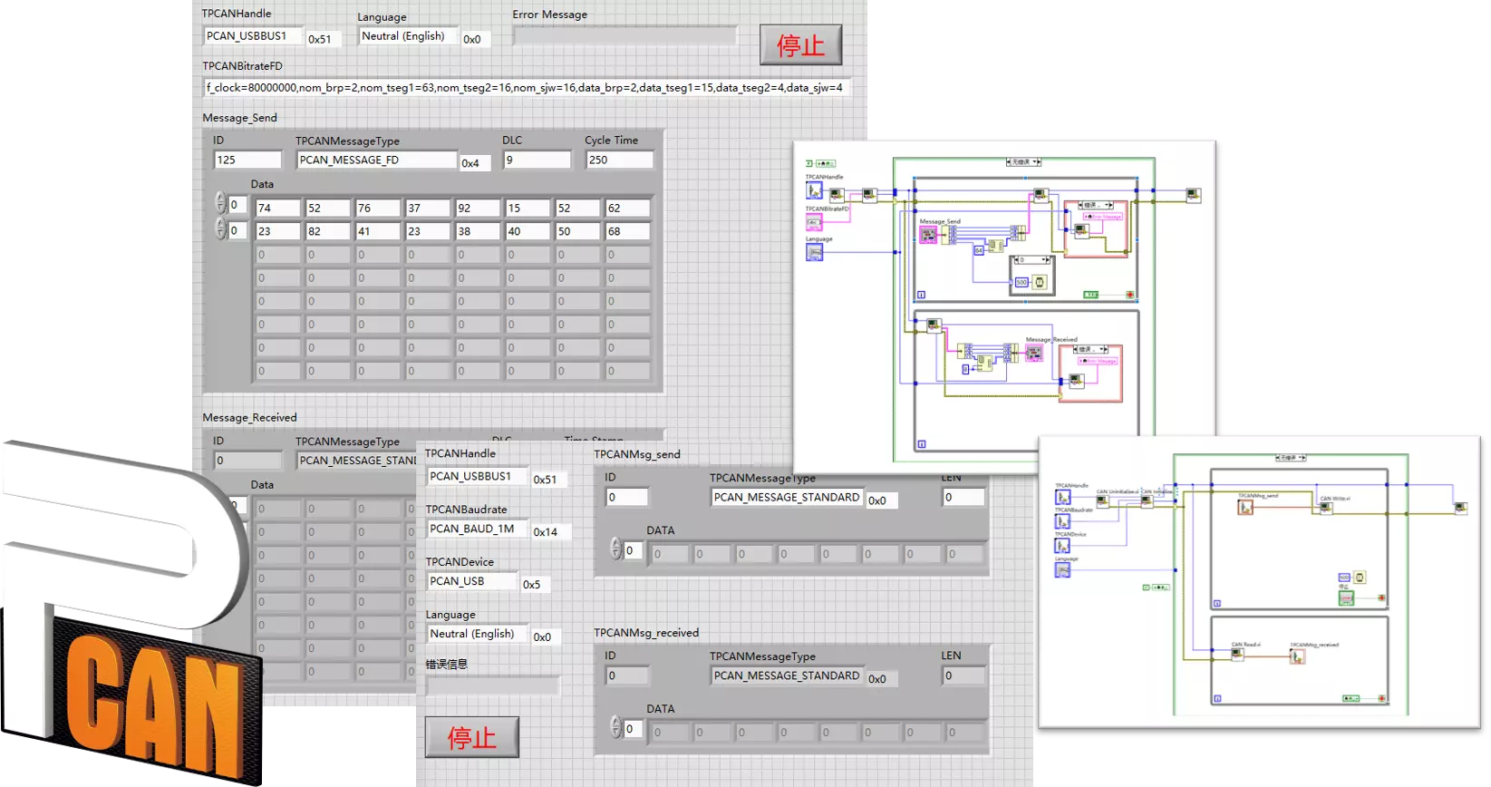Image resolution: width=1491 pixels, height=787 pixels.
Task: Click the wait timer beside the boxed 500 constant
Action: coord(1040,282)
